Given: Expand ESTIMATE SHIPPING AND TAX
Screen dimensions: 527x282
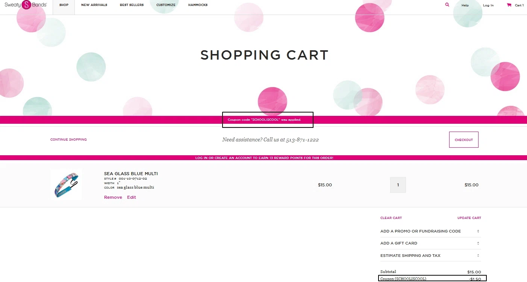Looking at the screenshot, I should 431,256.
